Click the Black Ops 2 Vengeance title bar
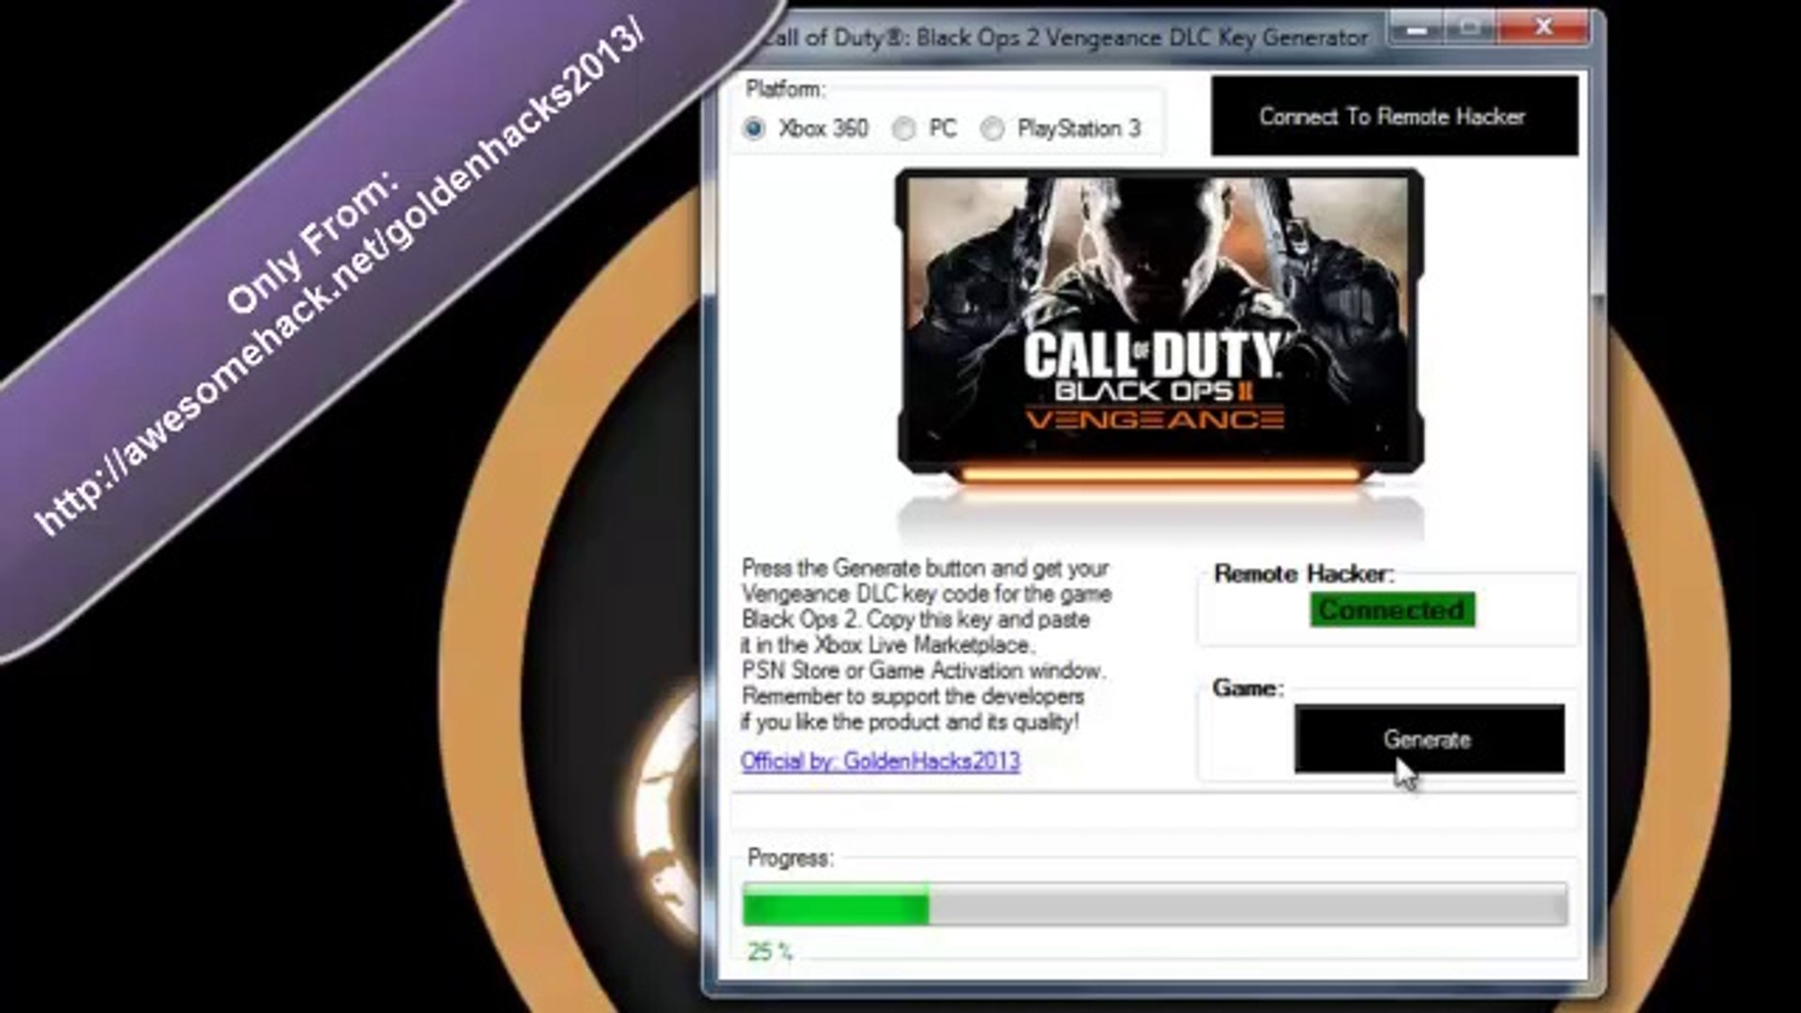Screen dimensions: 1801x1013 coord(1065,38)
